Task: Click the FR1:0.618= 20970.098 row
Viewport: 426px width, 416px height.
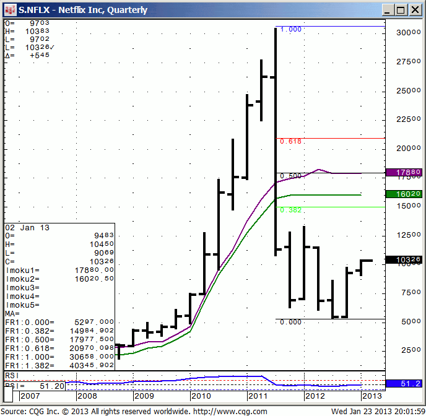Action: click(59, 349)
